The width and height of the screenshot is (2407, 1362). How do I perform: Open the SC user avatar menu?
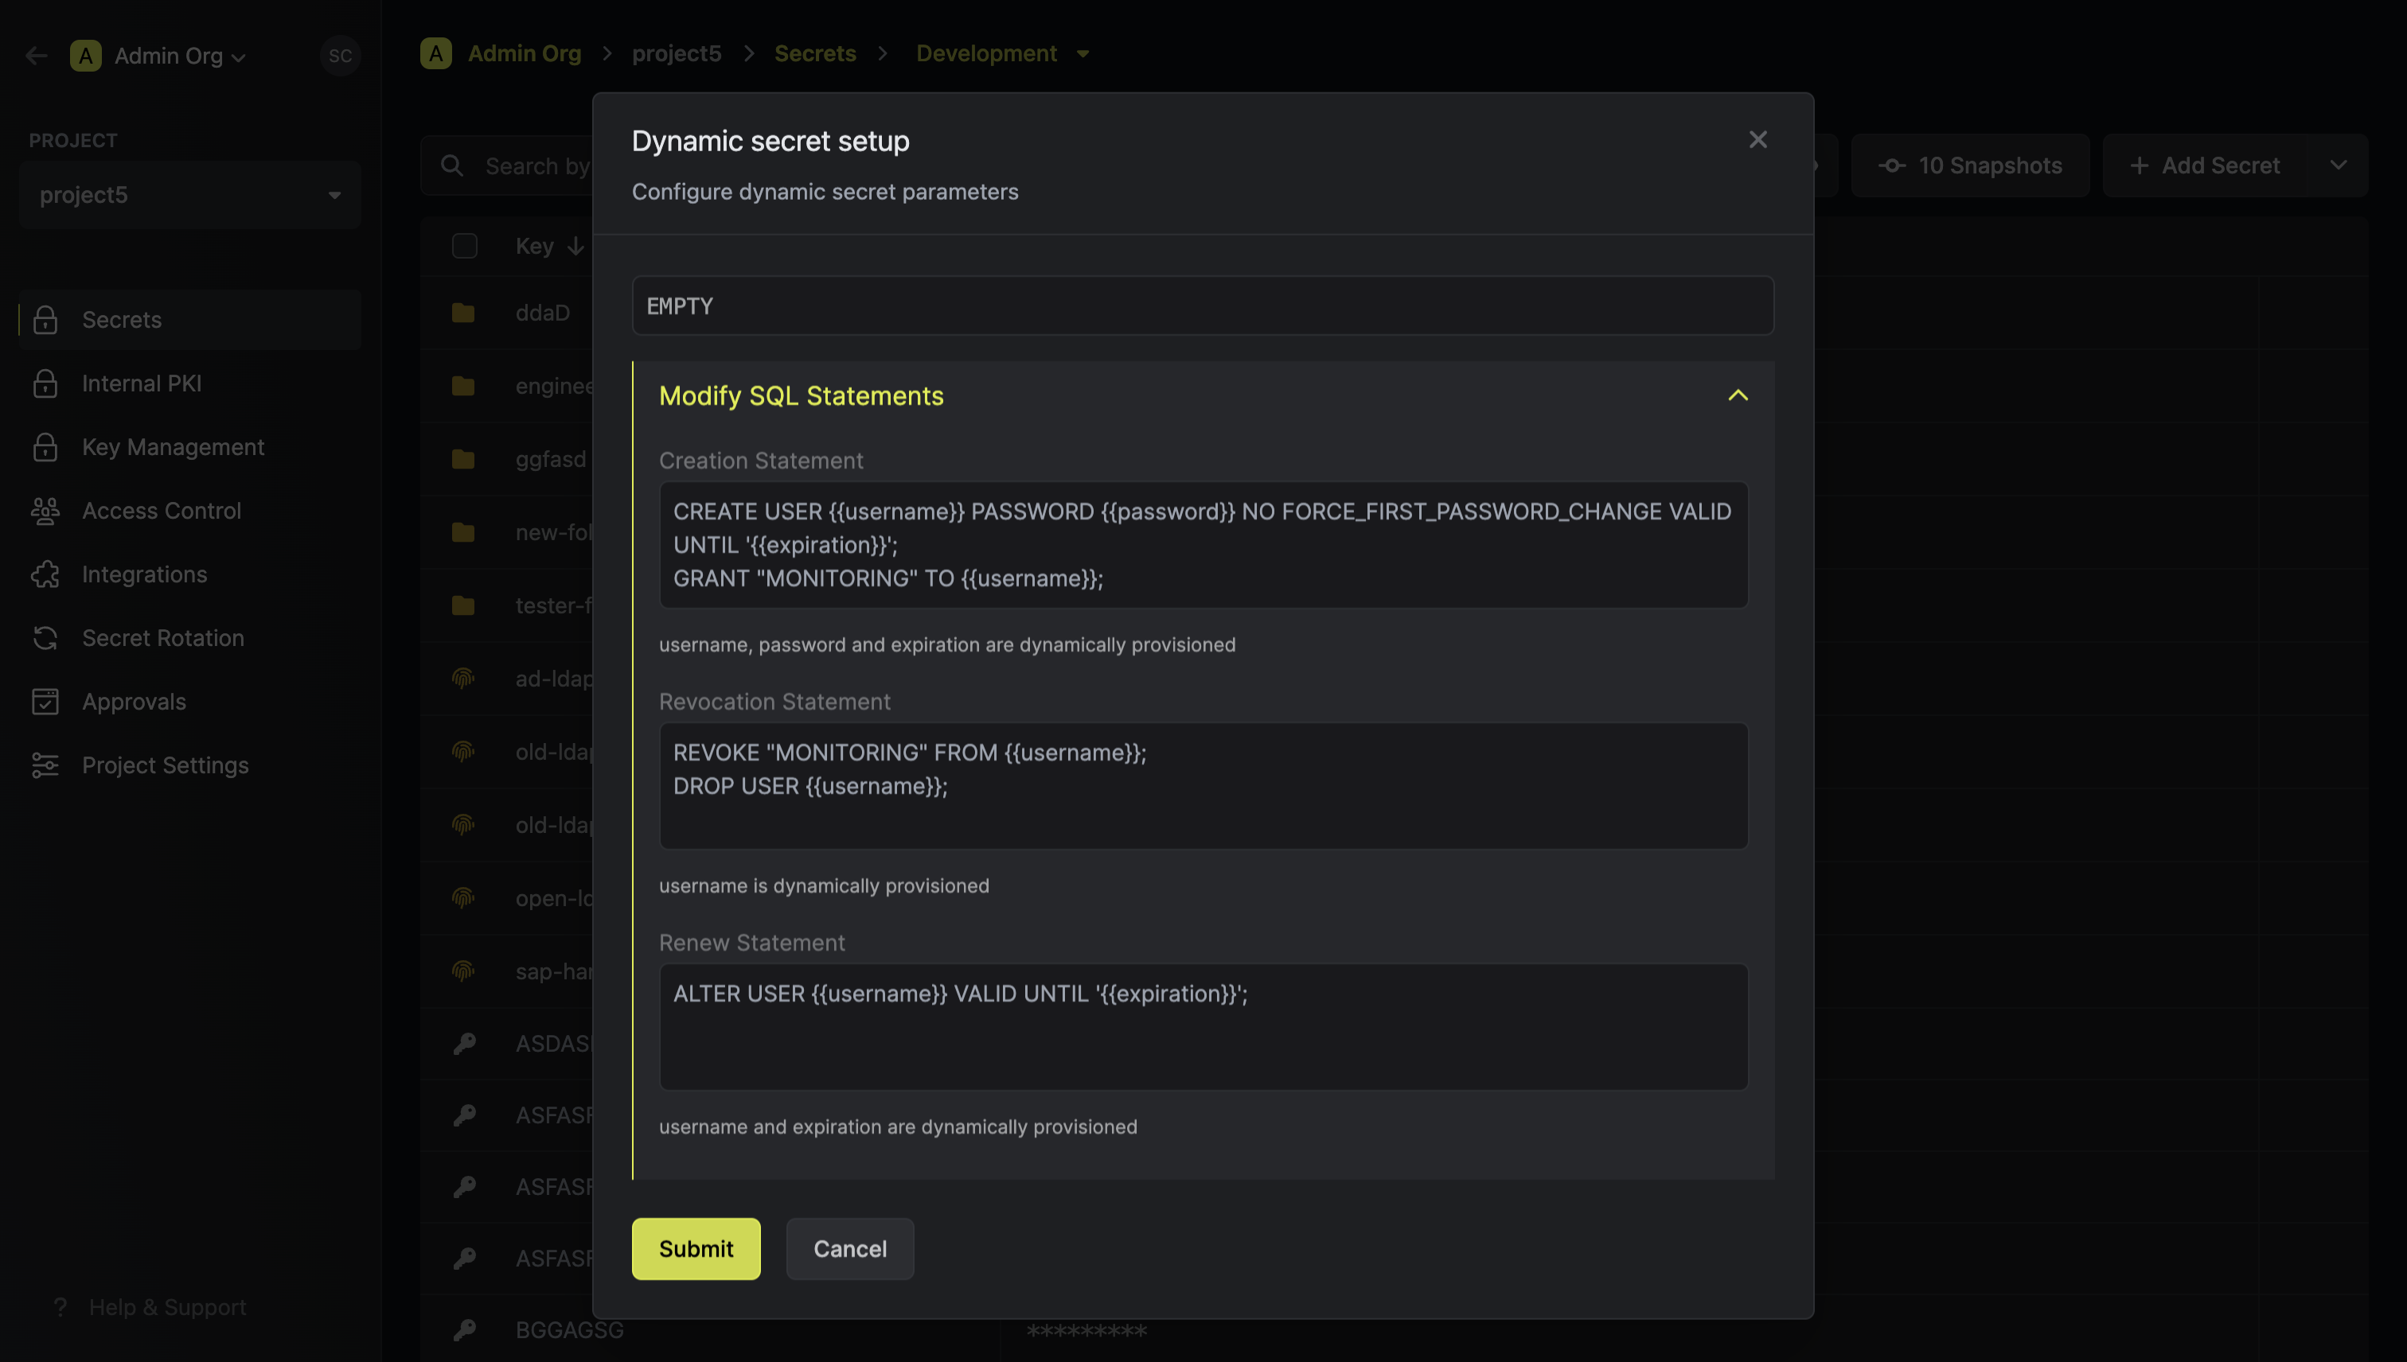tap(340, 55)
